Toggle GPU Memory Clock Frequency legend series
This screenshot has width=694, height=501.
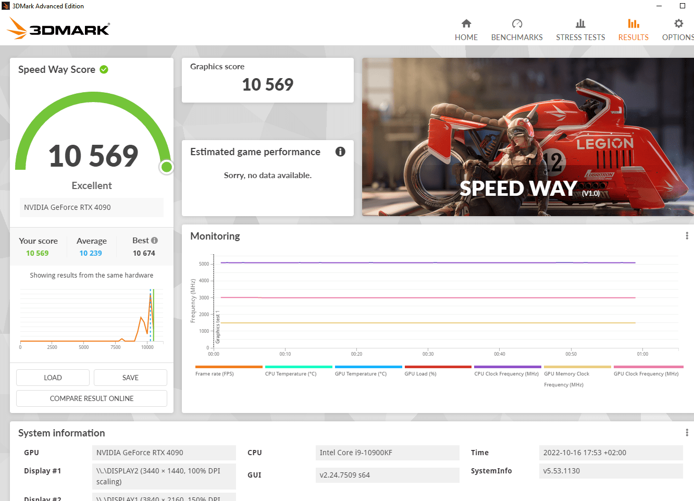click(577, 377)
